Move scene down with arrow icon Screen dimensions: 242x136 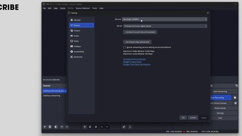(x=67, y=127)
